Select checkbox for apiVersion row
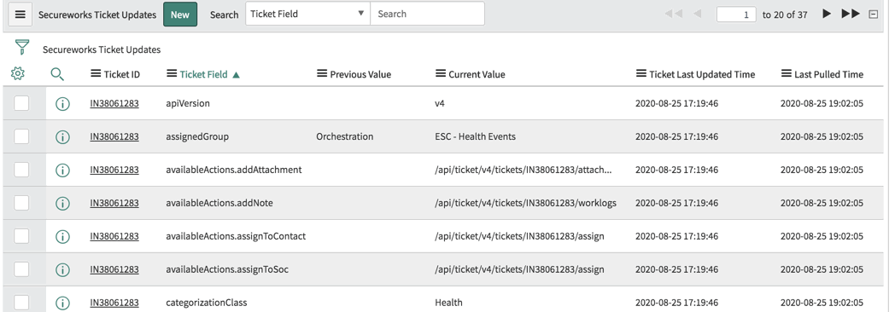 pos(21,103)
